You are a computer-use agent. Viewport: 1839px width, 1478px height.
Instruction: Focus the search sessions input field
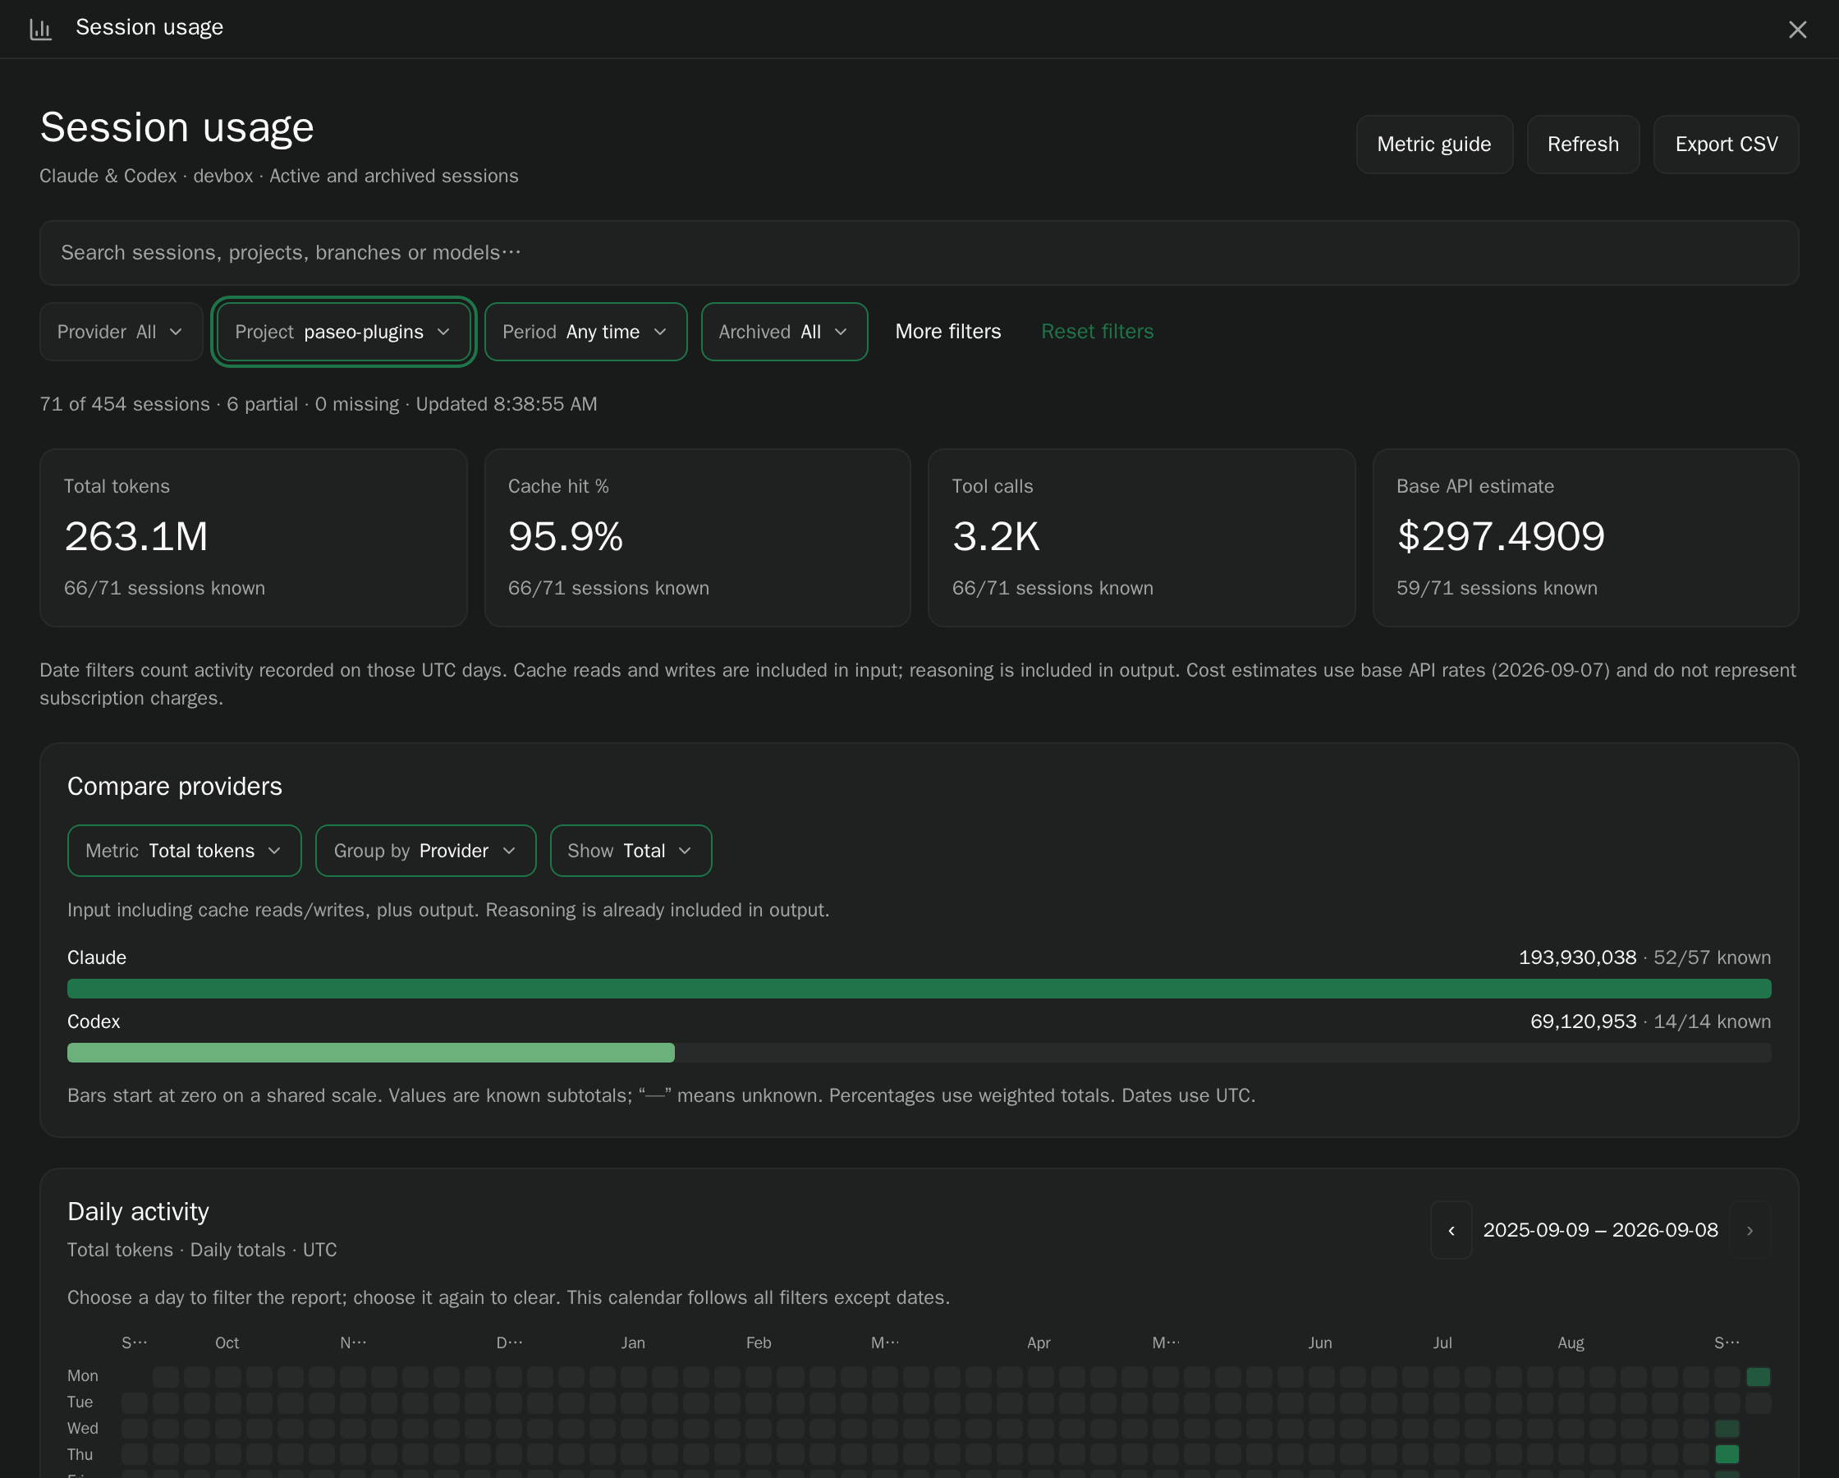[x=919, y=253]
